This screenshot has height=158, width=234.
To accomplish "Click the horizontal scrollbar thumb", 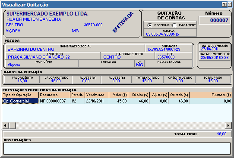I will [13, 126].
